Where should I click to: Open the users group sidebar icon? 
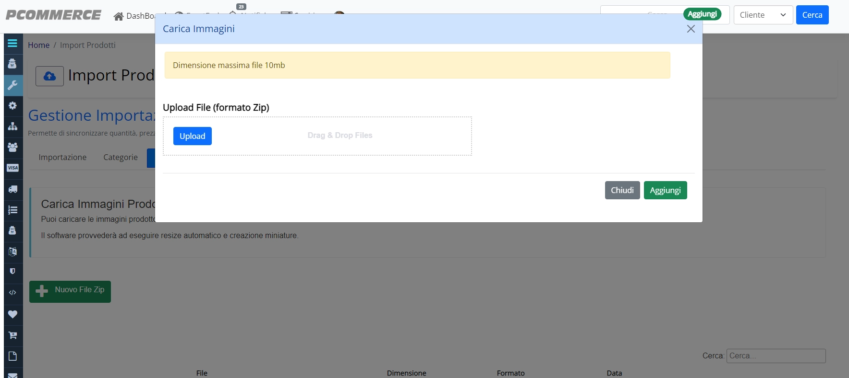click(x=12, y=147)
